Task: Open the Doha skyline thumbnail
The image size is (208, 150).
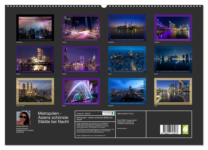Action: tap(173, 91)
